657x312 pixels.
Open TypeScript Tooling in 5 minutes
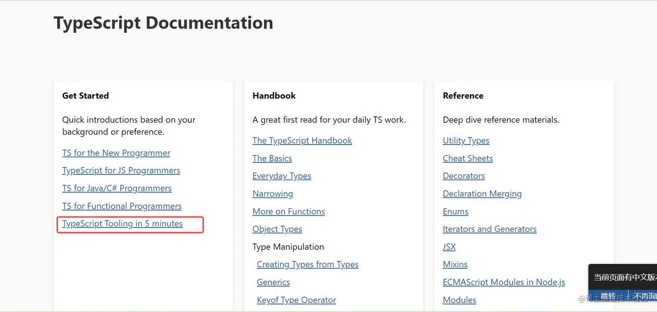coord(123,224)
